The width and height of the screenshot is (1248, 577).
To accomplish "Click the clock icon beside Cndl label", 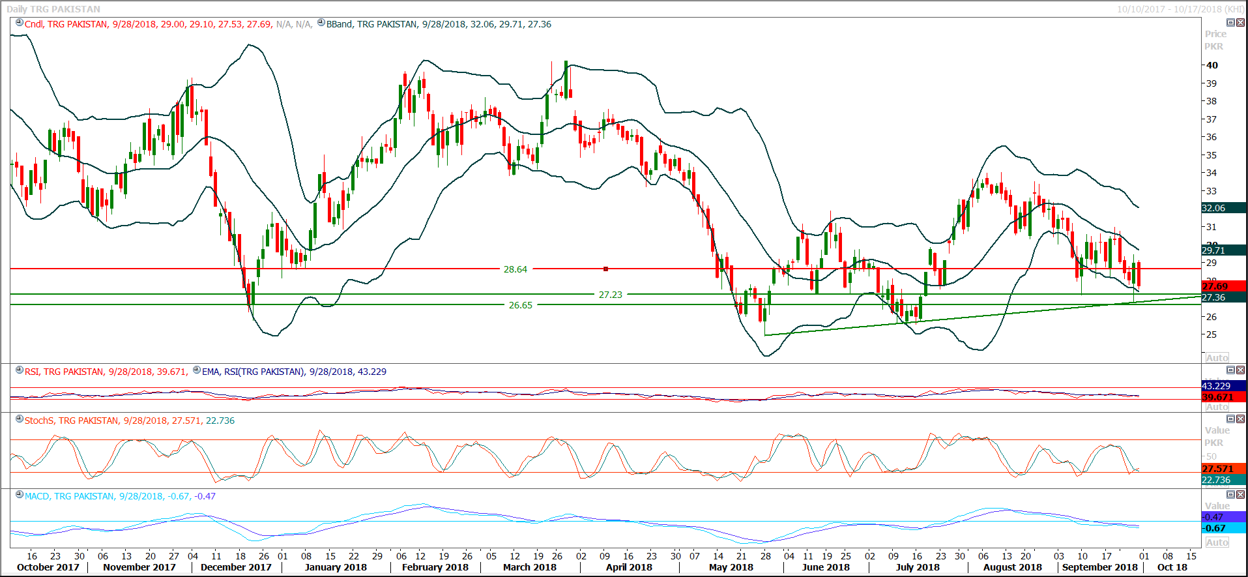I will point(20,23).
